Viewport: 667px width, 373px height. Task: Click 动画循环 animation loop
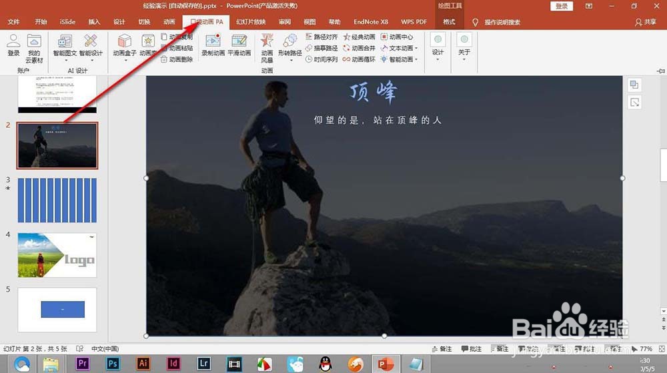(x=360, y=59)
